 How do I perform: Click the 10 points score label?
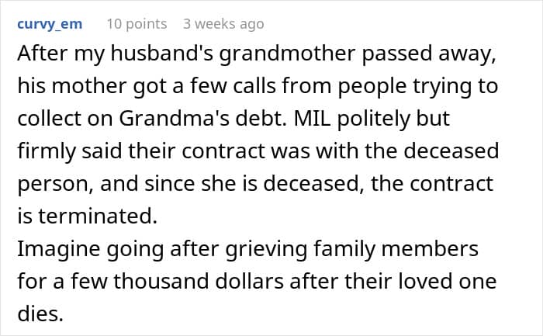pos(137,24)
